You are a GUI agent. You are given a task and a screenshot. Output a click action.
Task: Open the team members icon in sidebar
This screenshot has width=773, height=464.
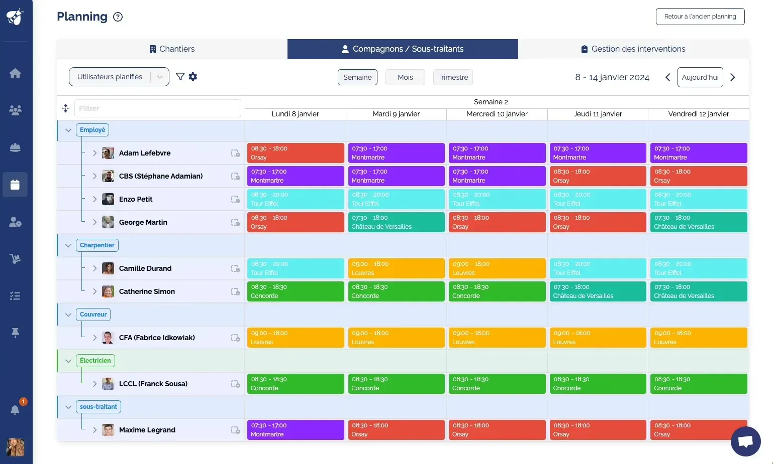15,110
